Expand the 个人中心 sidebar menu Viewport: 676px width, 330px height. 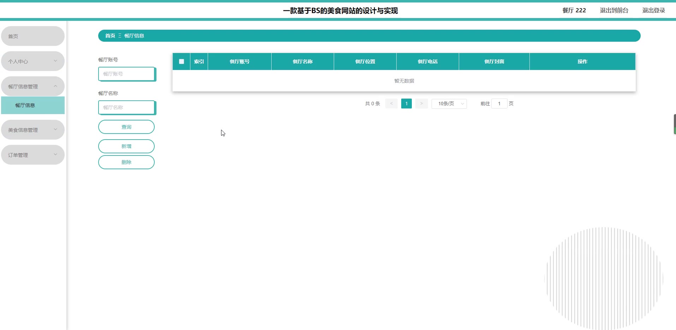coord(33,61)
